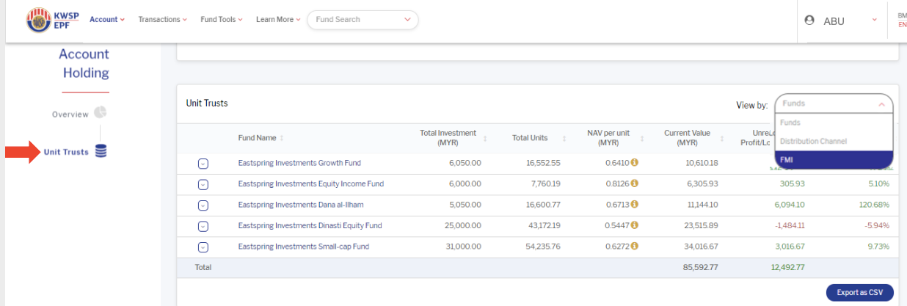The width and height of the screenshot is (907, 306).
Task: Choose Distribution Channel in View by list
Action: (834, 141)
